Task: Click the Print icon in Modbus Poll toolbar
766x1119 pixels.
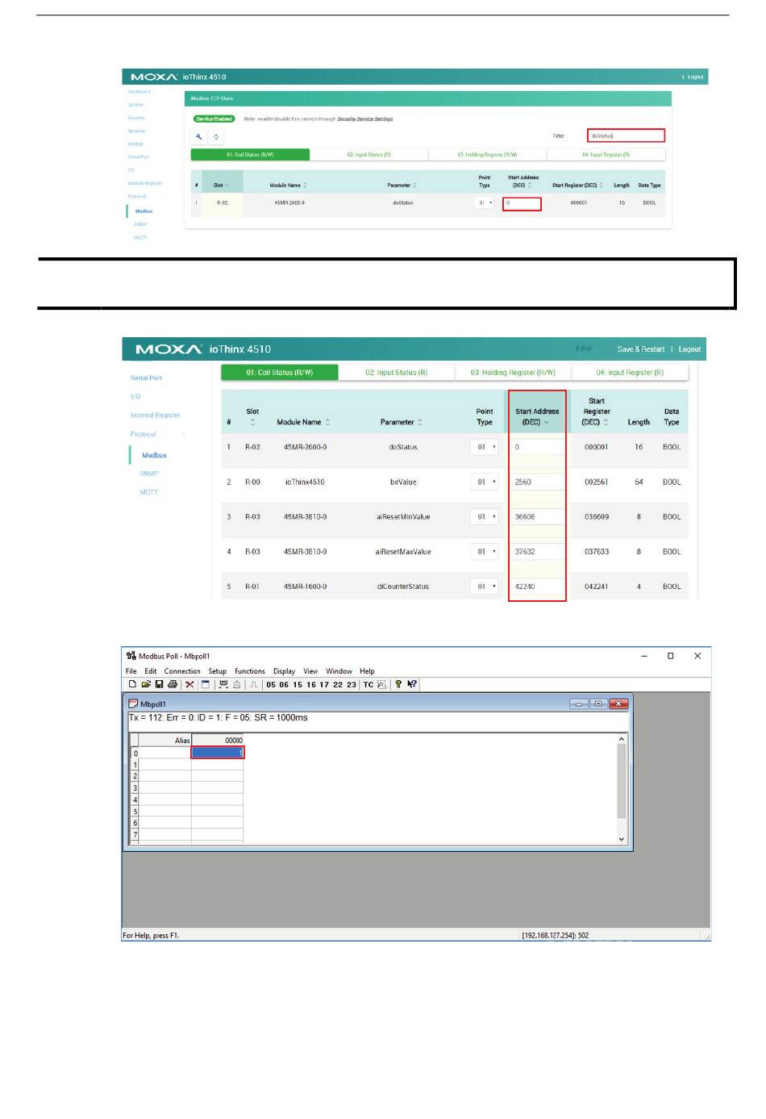Action: (173, 684)
